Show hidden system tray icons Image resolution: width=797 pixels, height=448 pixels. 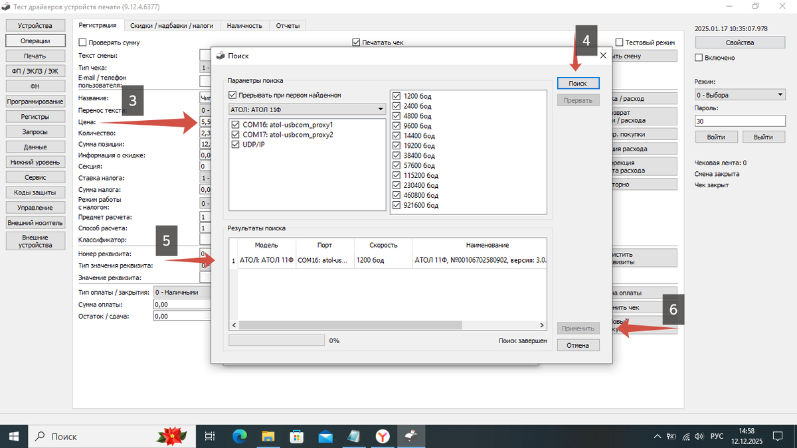pos(657,437)
